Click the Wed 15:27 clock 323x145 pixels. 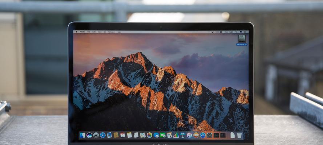pyautogui.click(x=229, y=32)
